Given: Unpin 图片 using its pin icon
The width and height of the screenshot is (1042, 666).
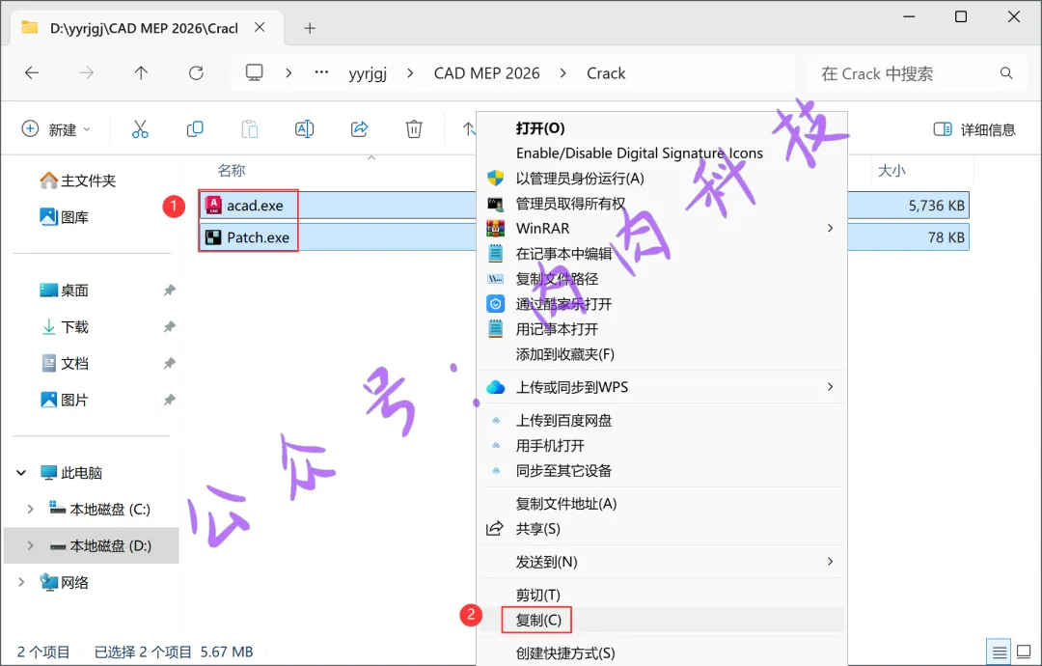Looking at the screenshot, I should (170, 401).
